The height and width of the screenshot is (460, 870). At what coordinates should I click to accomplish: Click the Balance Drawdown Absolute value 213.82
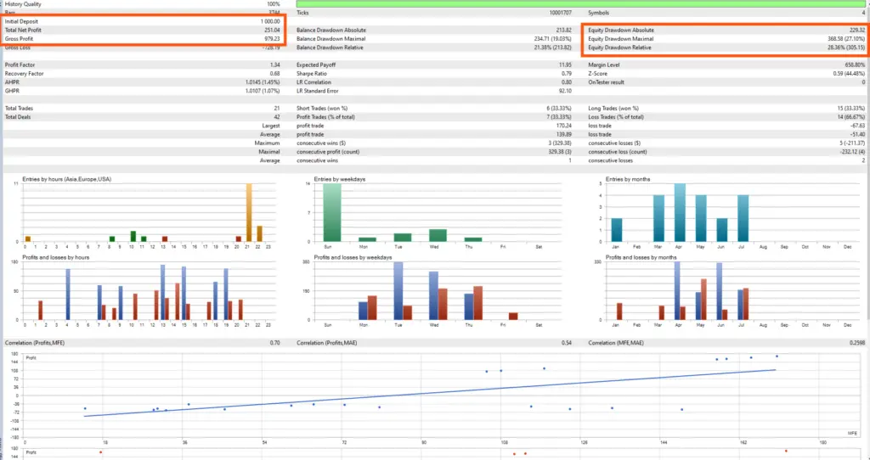564,30
